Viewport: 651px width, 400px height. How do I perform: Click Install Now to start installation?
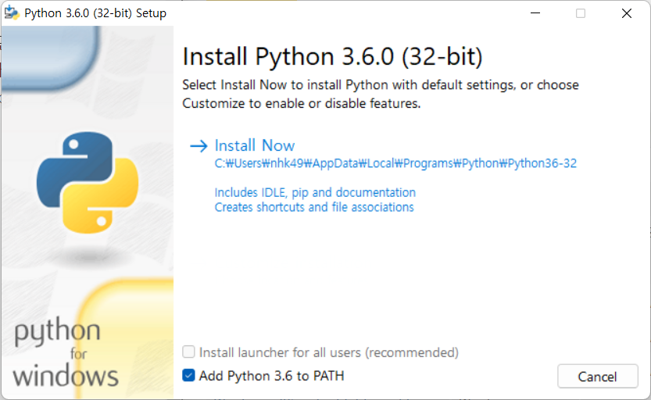pos(255,145)
